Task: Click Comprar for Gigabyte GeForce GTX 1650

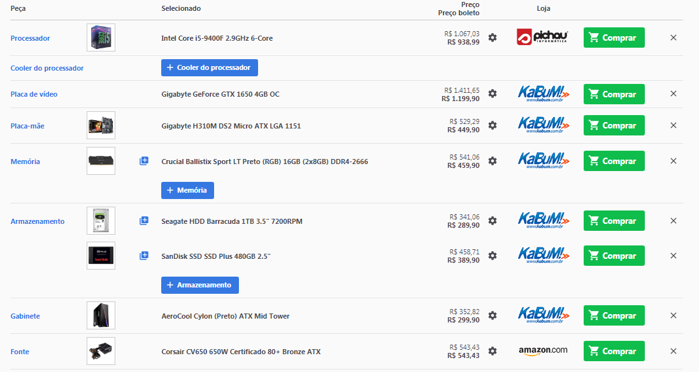Action: tap(614, 94)
